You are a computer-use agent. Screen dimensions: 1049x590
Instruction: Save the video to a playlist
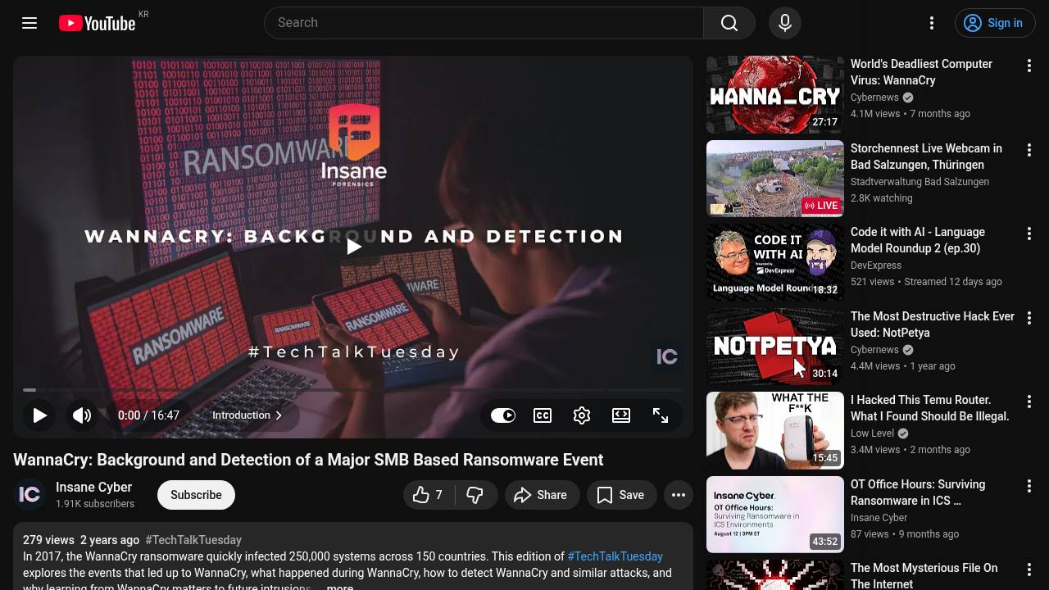pyautogui.click(x=621, y=495)
